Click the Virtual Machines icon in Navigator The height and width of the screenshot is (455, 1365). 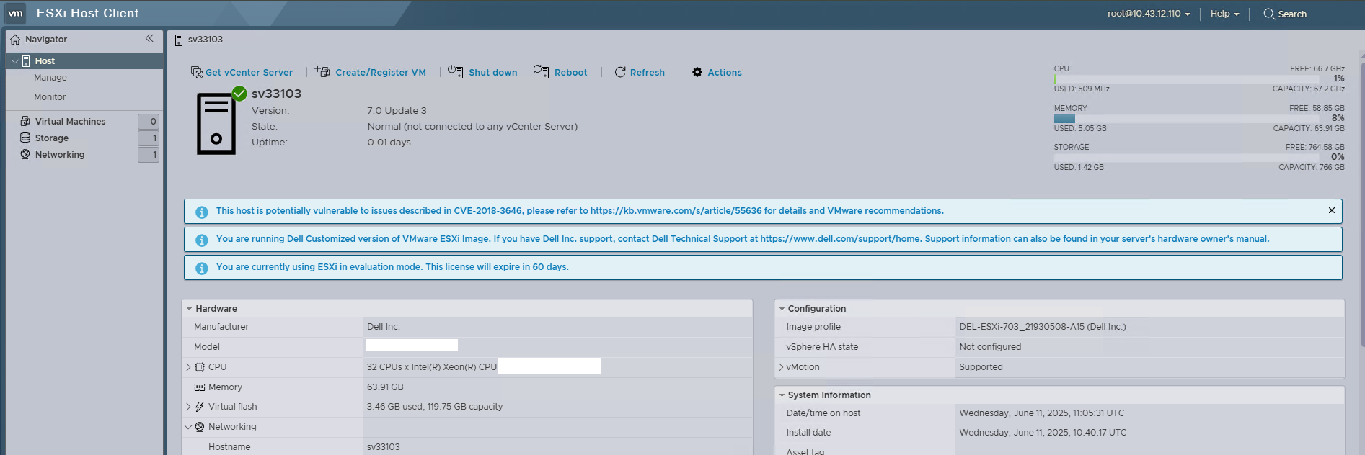coord(25,121)
